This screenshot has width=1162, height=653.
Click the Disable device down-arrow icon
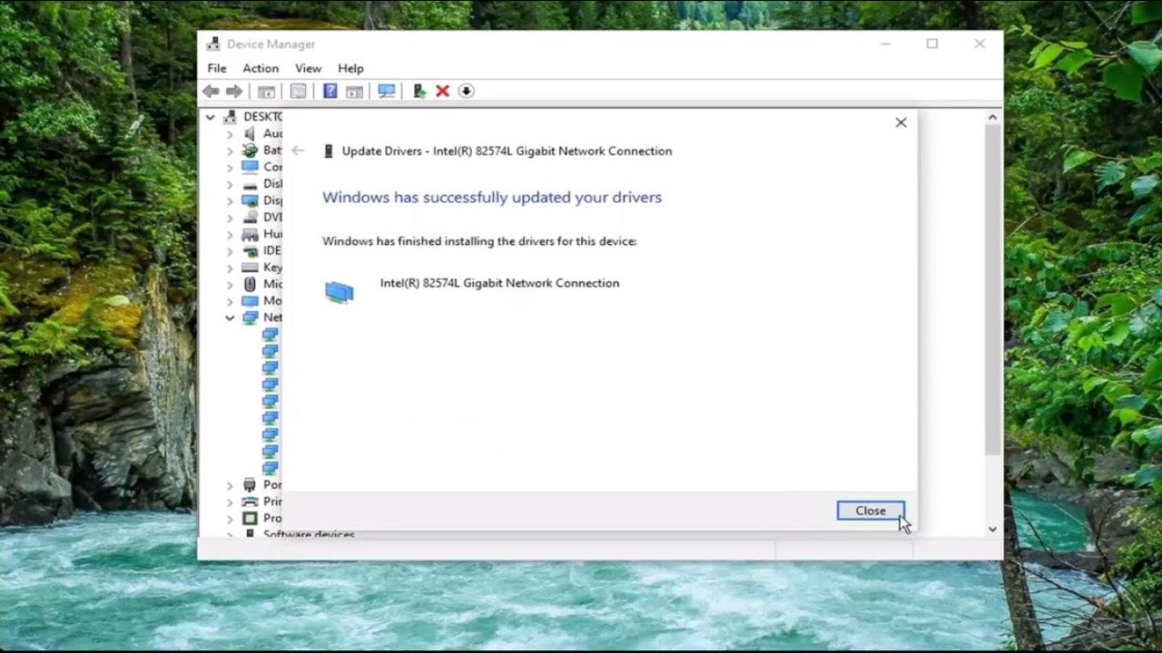pyautogui.click(x=466, y=91)
